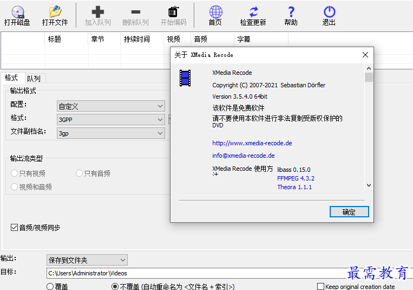The image size is (413, 290).
Task: Open the Format (格式) dropdown showing 3GPP
Action: click(x=111, y=120)
